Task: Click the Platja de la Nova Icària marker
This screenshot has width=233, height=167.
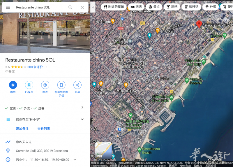Action: [x=172, y=98]
